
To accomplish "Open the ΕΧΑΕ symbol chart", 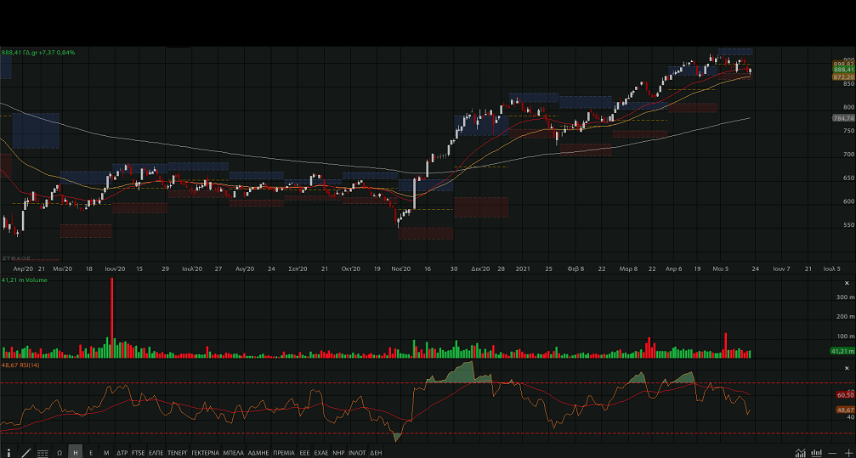I will coord(321,453).
